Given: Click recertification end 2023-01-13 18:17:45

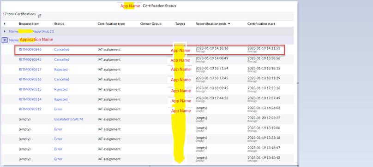Looking at the screenshot, I should pos(212,78).
